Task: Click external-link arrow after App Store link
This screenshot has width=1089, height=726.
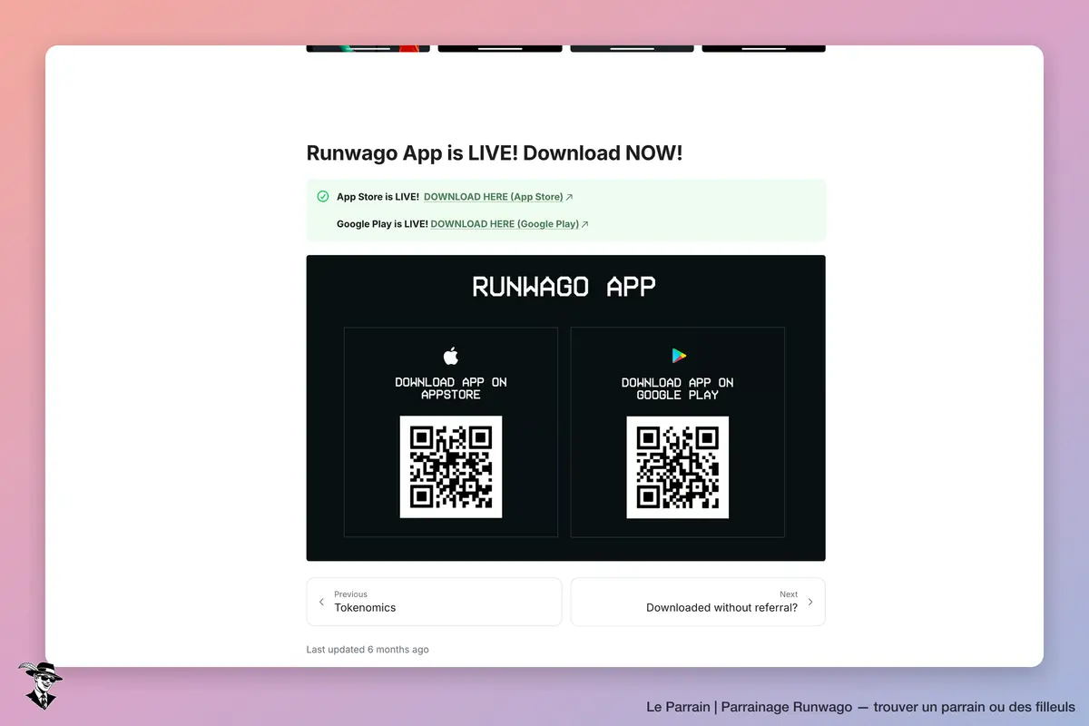Action: pos(570,197)
